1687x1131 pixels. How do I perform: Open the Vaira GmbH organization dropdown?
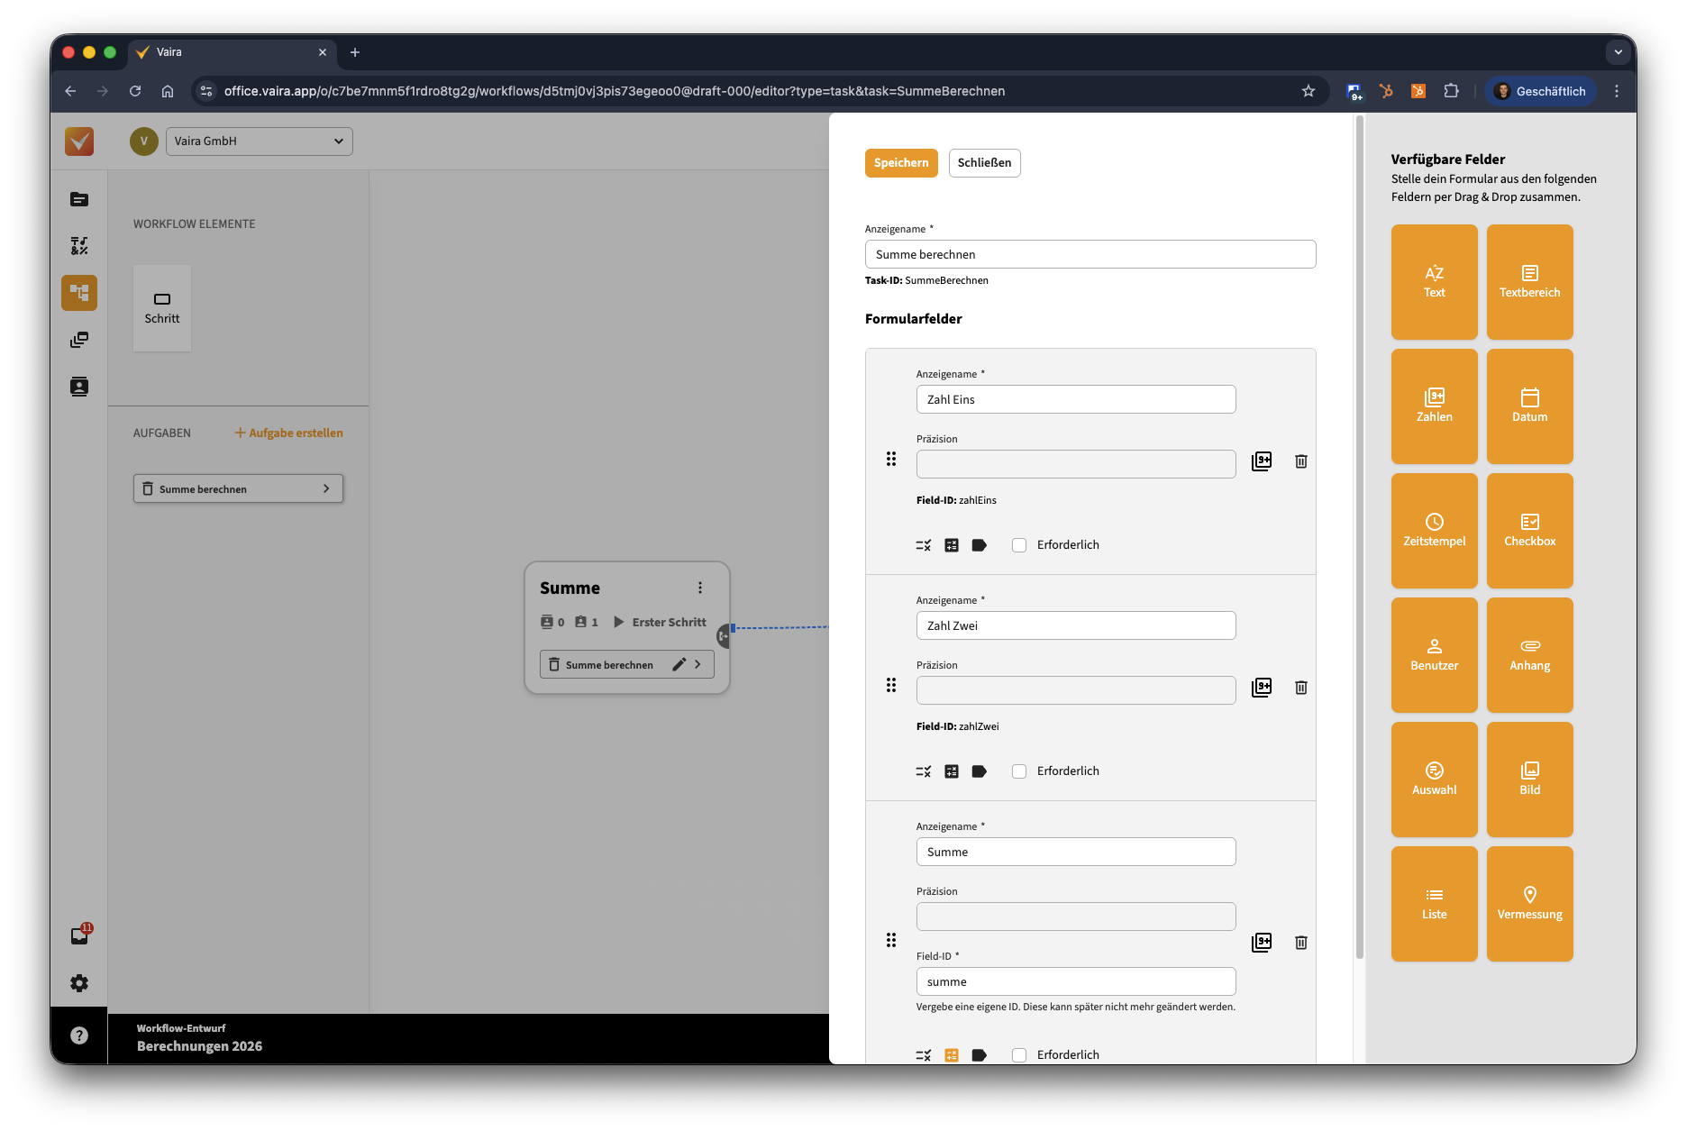click(x=259, y=141)
